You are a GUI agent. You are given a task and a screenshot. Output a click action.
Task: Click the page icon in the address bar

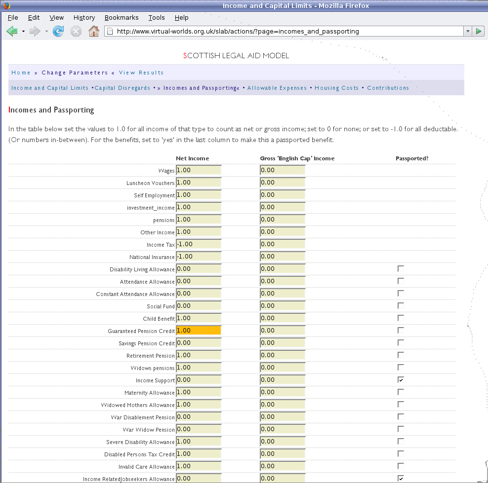click(110, 32)
